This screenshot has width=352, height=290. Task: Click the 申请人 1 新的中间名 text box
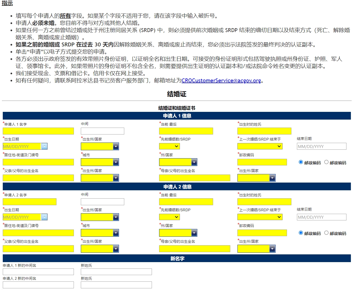(38, 272)
